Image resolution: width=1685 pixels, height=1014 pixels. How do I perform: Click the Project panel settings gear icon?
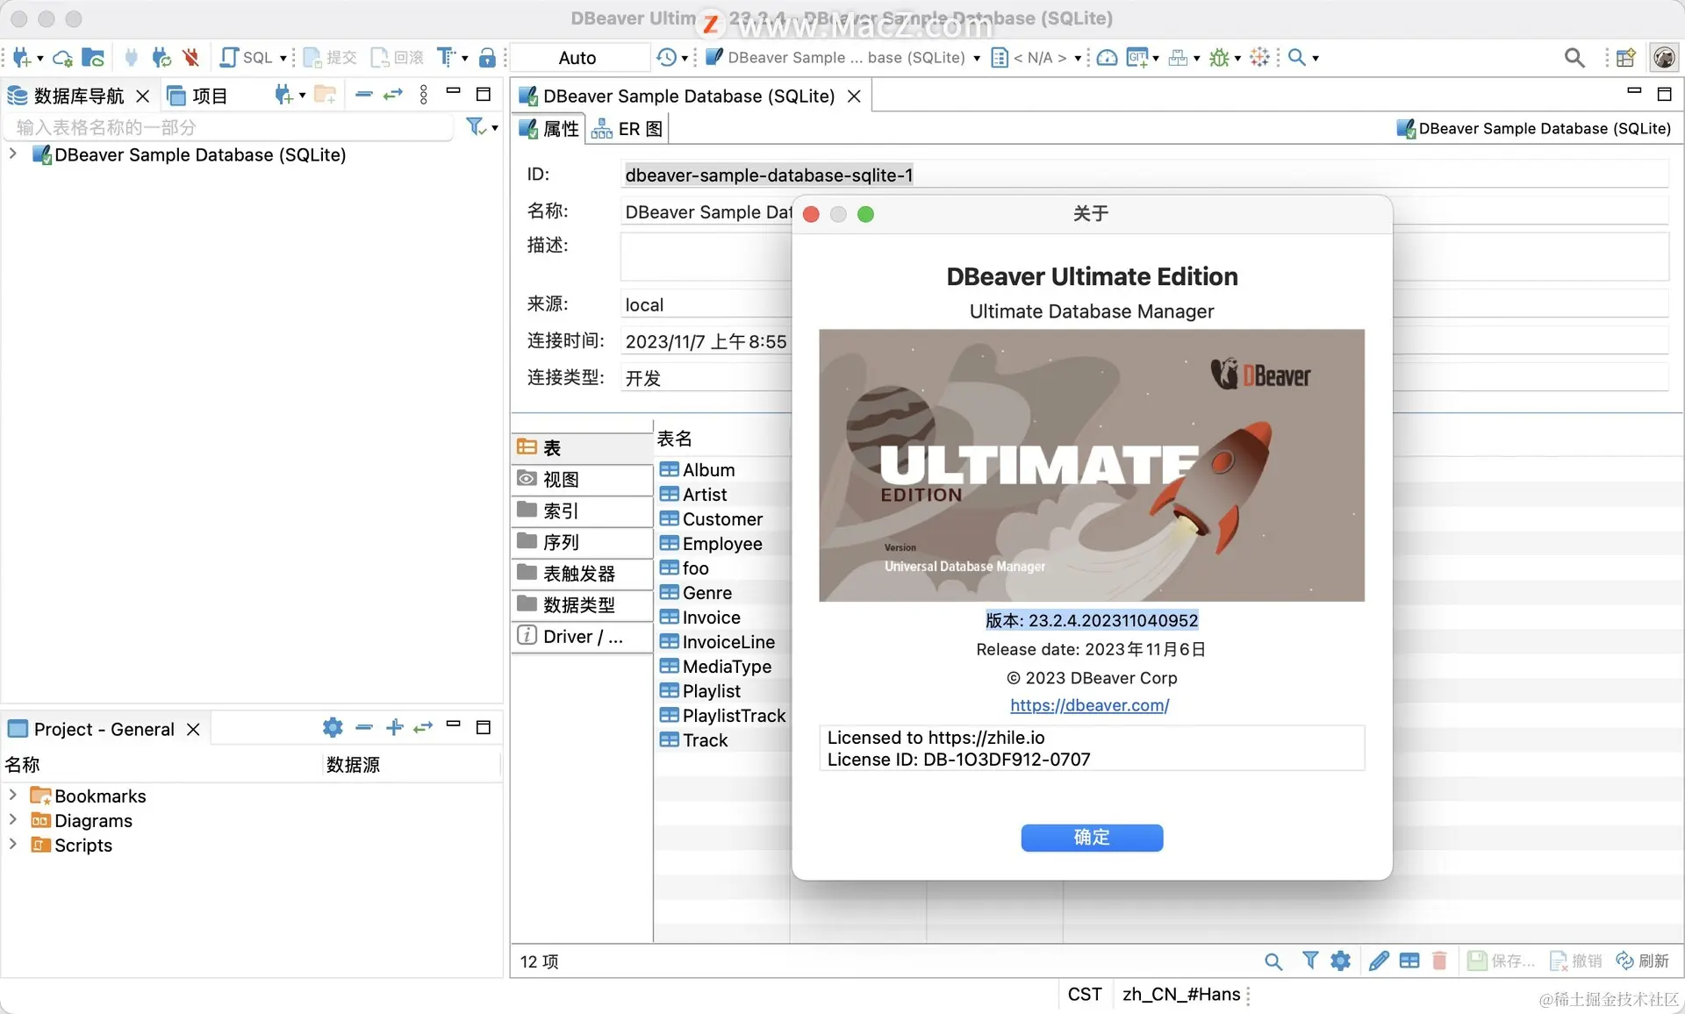click(x=333, y=727)
